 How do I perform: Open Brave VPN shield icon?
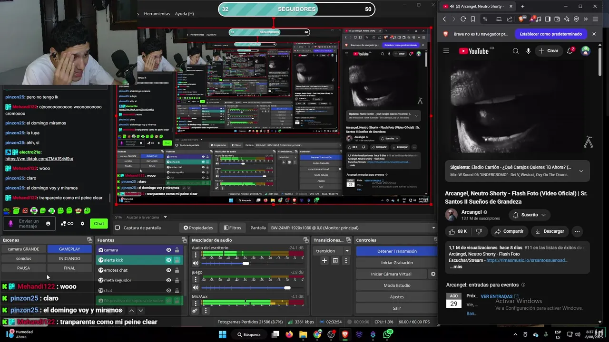point(576,19)
